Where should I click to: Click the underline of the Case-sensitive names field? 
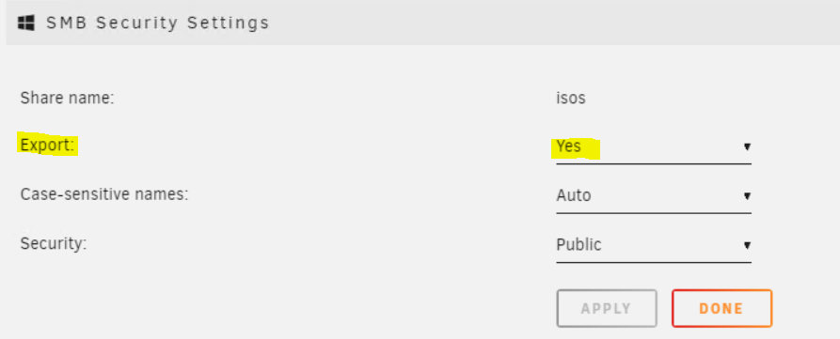[x=654, y=213]
